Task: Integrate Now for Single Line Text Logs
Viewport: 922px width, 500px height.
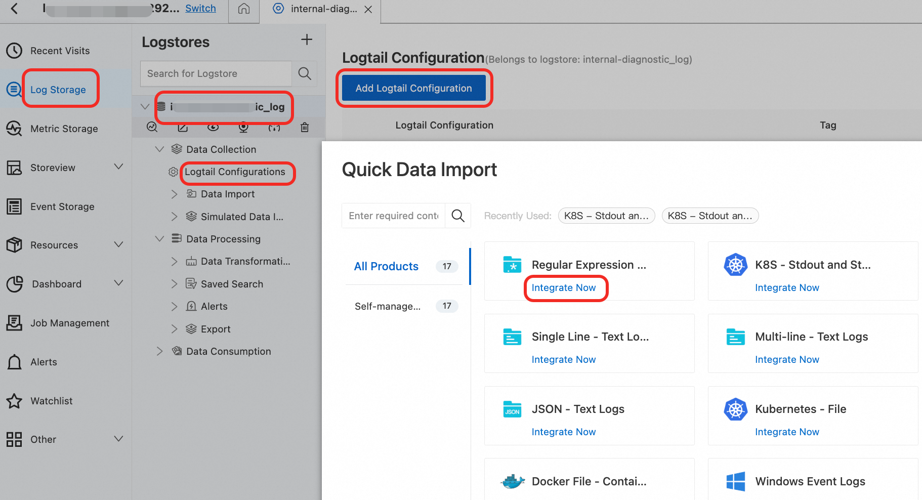Action: click(x=564, y=359)
